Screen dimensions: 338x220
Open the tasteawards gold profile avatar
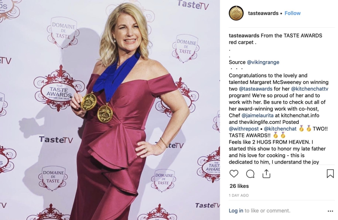coord(236,13)
